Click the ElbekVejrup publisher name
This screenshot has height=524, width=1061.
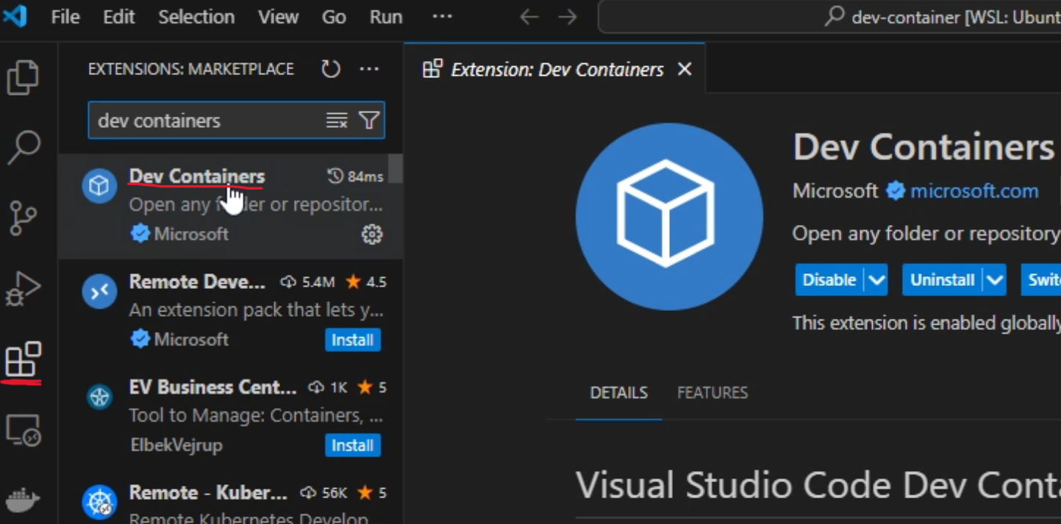[x=176, y=445]
